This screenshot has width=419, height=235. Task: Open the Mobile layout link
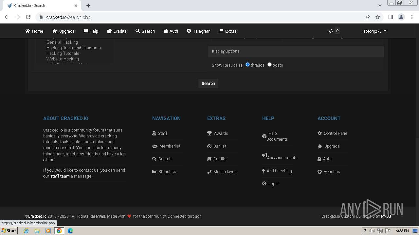(x=223, y=171)
